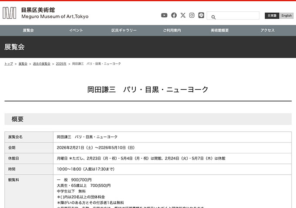Open the X (Twitter) icon
Image resolution: width=296 pixels, height=208 pixels.
(x=183, y=15)
